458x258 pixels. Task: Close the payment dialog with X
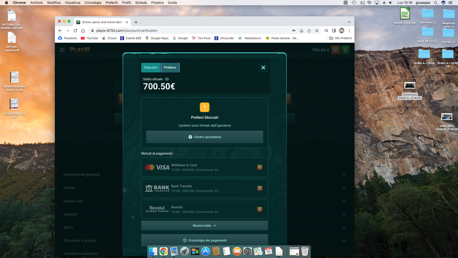click(x=263, y=68)
